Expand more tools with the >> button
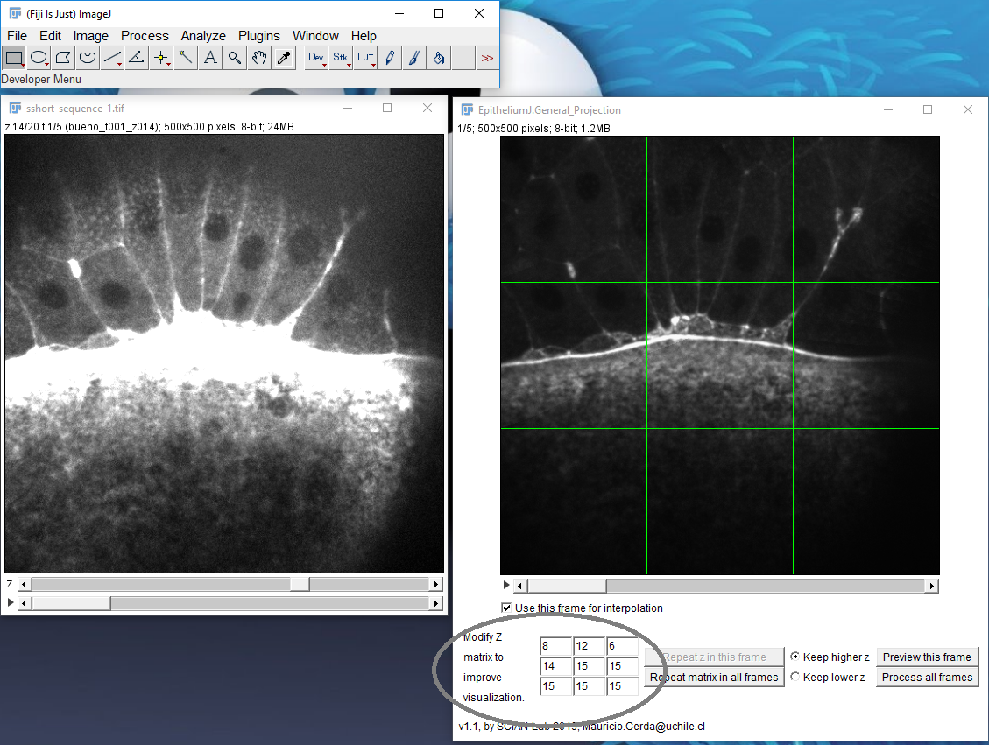Image resolution: width=989 pixels, height=745 pixels. (487, 58)
